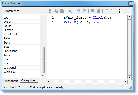Select the Alphabetic tab
Screen dimensions: 138x95
pyautogui.click(x=11, y=81)
